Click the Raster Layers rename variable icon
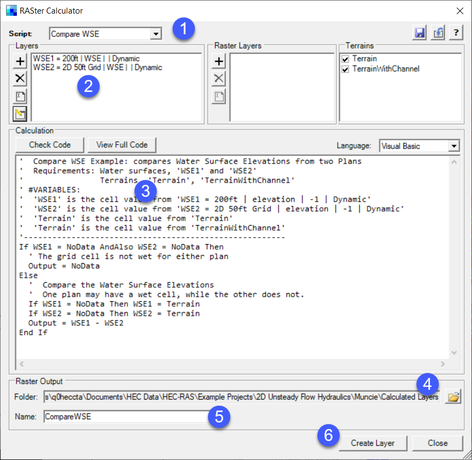Viewport: 472px width, 460px height. [x=219, y=96]
